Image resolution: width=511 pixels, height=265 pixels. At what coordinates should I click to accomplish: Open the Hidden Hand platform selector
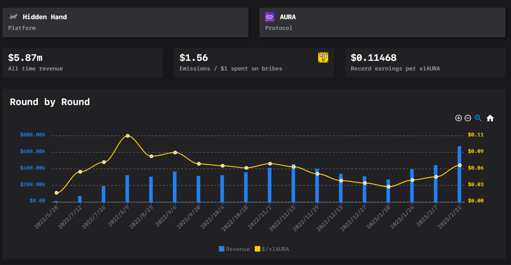[125, 22]
